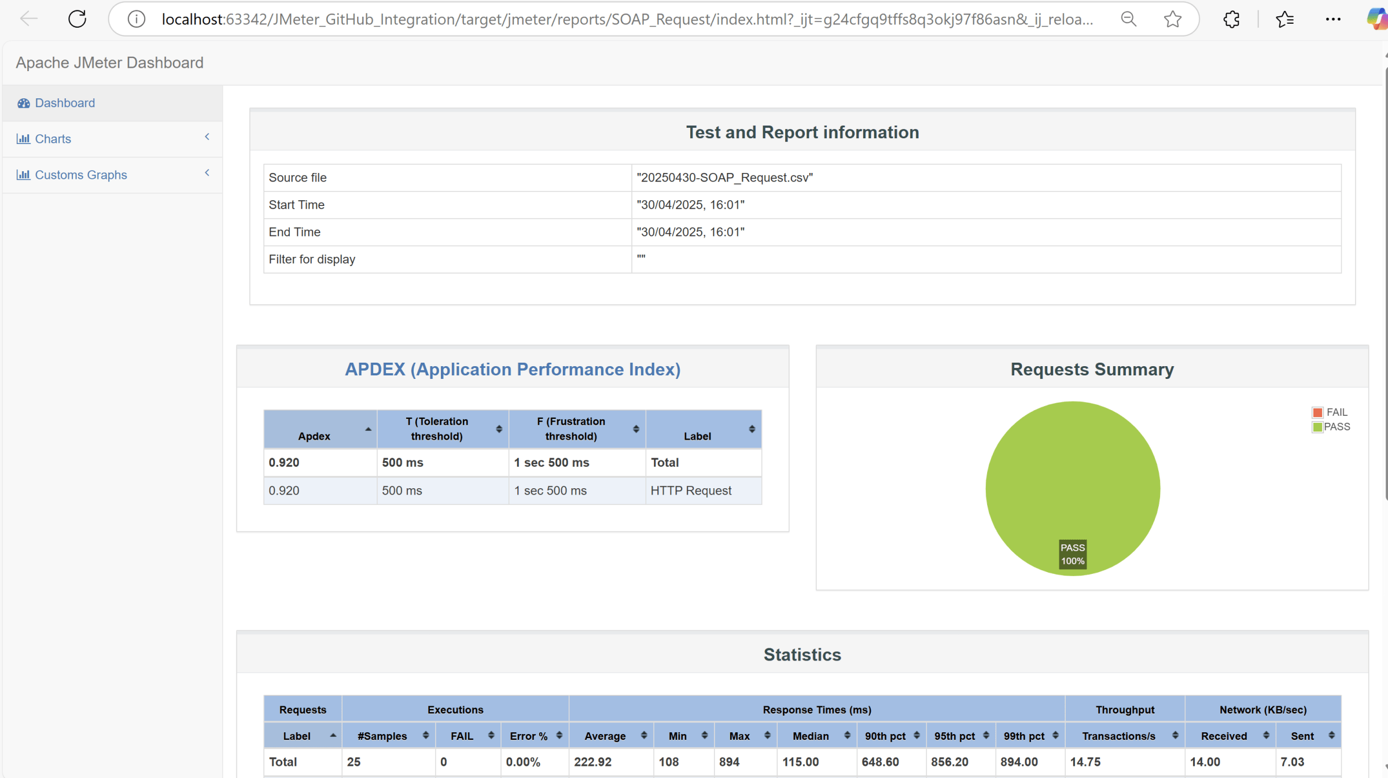The image size is (1388, 778).
Task: Bookmark the page with the star button
Action: point(1172,19)
